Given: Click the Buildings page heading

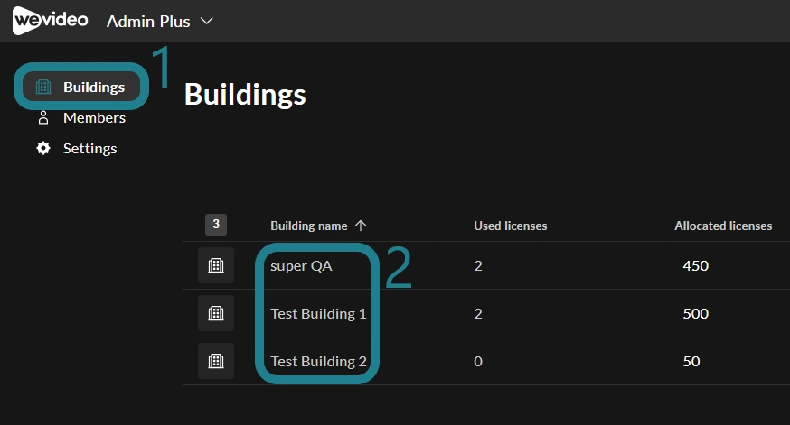Looking at the screenshot, I should (x=245, y=94).
